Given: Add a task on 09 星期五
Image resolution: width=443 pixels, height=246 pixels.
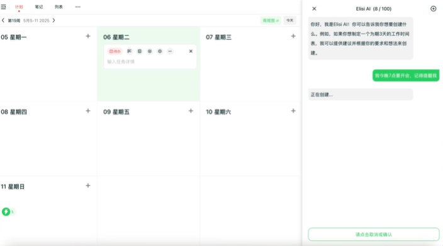Looking at the screenshot, I should (191, 111).
